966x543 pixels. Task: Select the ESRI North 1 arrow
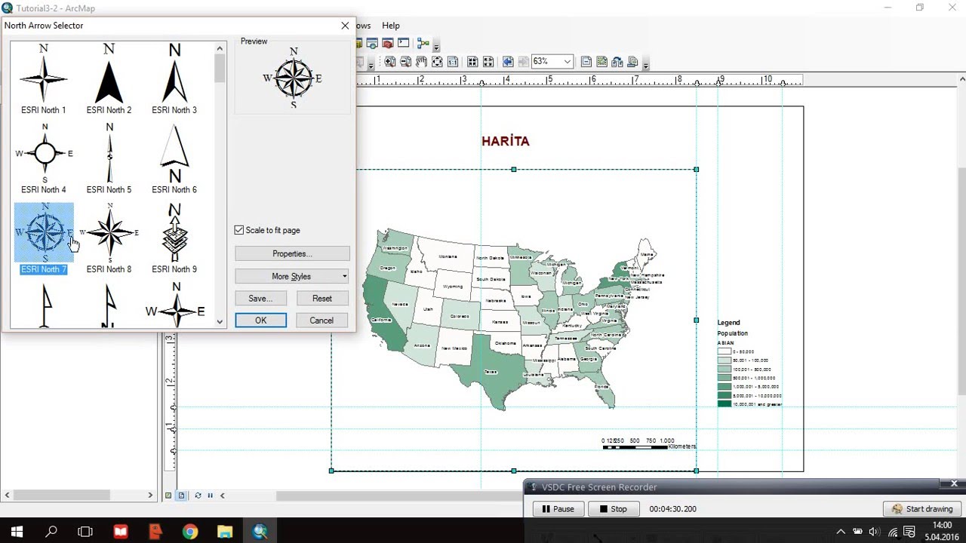point(43,79)
